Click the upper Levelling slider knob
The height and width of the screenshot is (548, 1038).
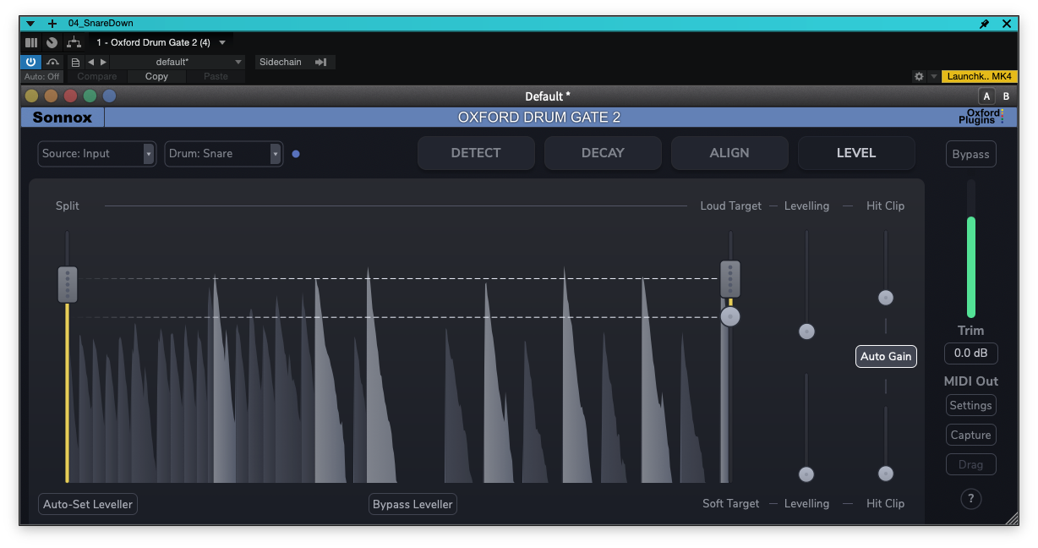tap(806, 332)
